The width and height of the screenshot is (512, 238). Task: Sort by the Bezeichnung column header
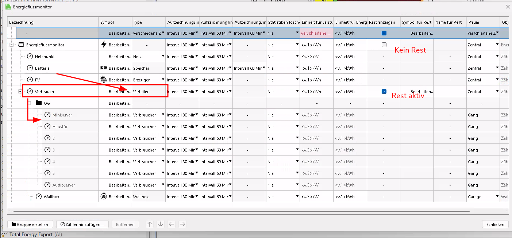point(53,22)
